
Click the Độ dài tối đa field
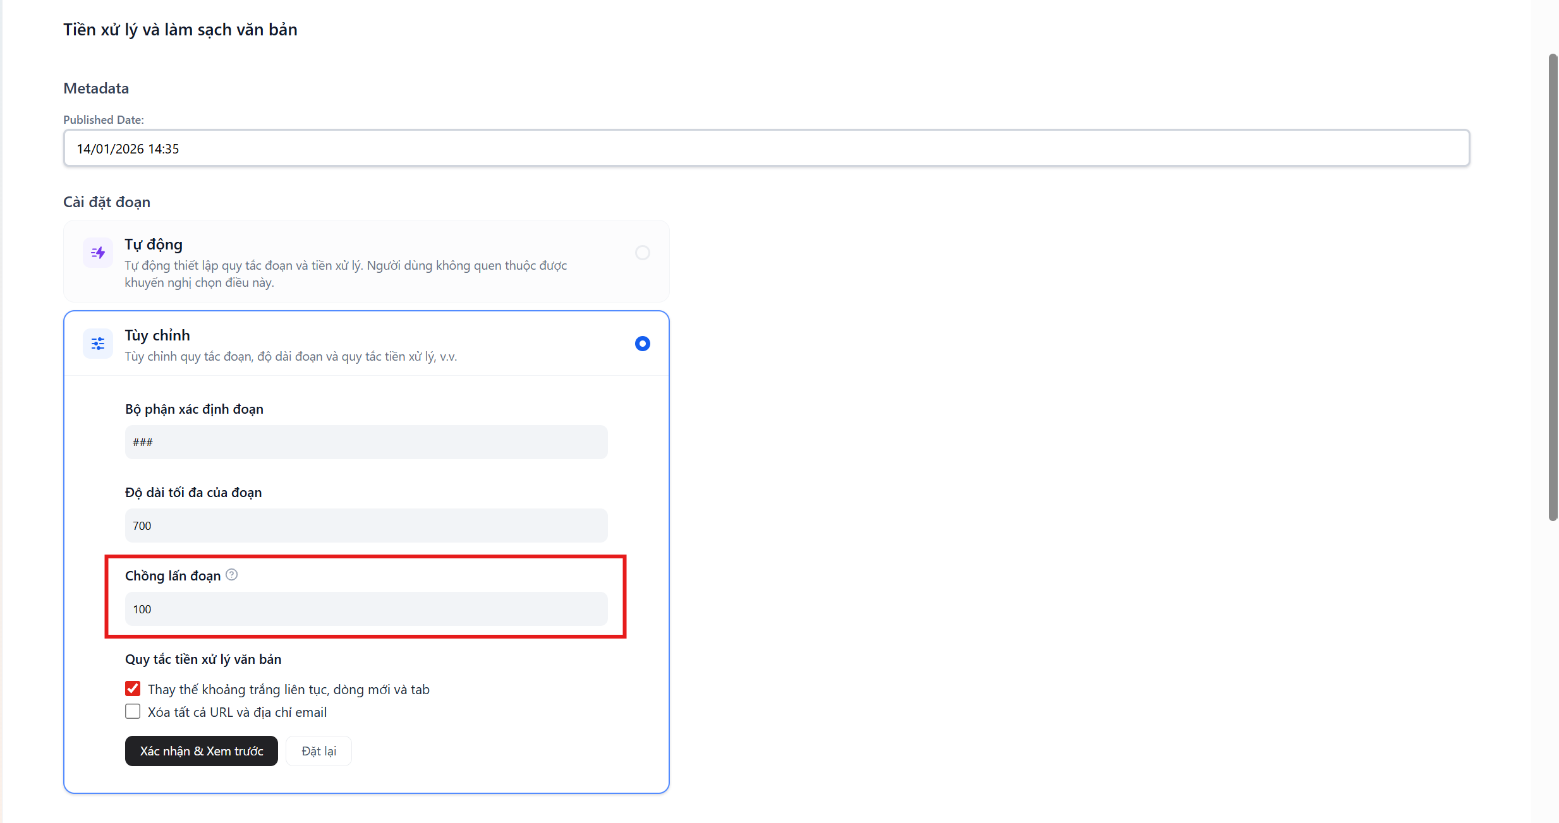pos(366,526)
